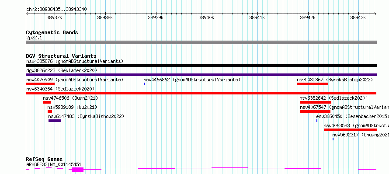
Task: Open the nsv6147483 (ByrskaBishop2022) label
Action: [x=86, y=116]
